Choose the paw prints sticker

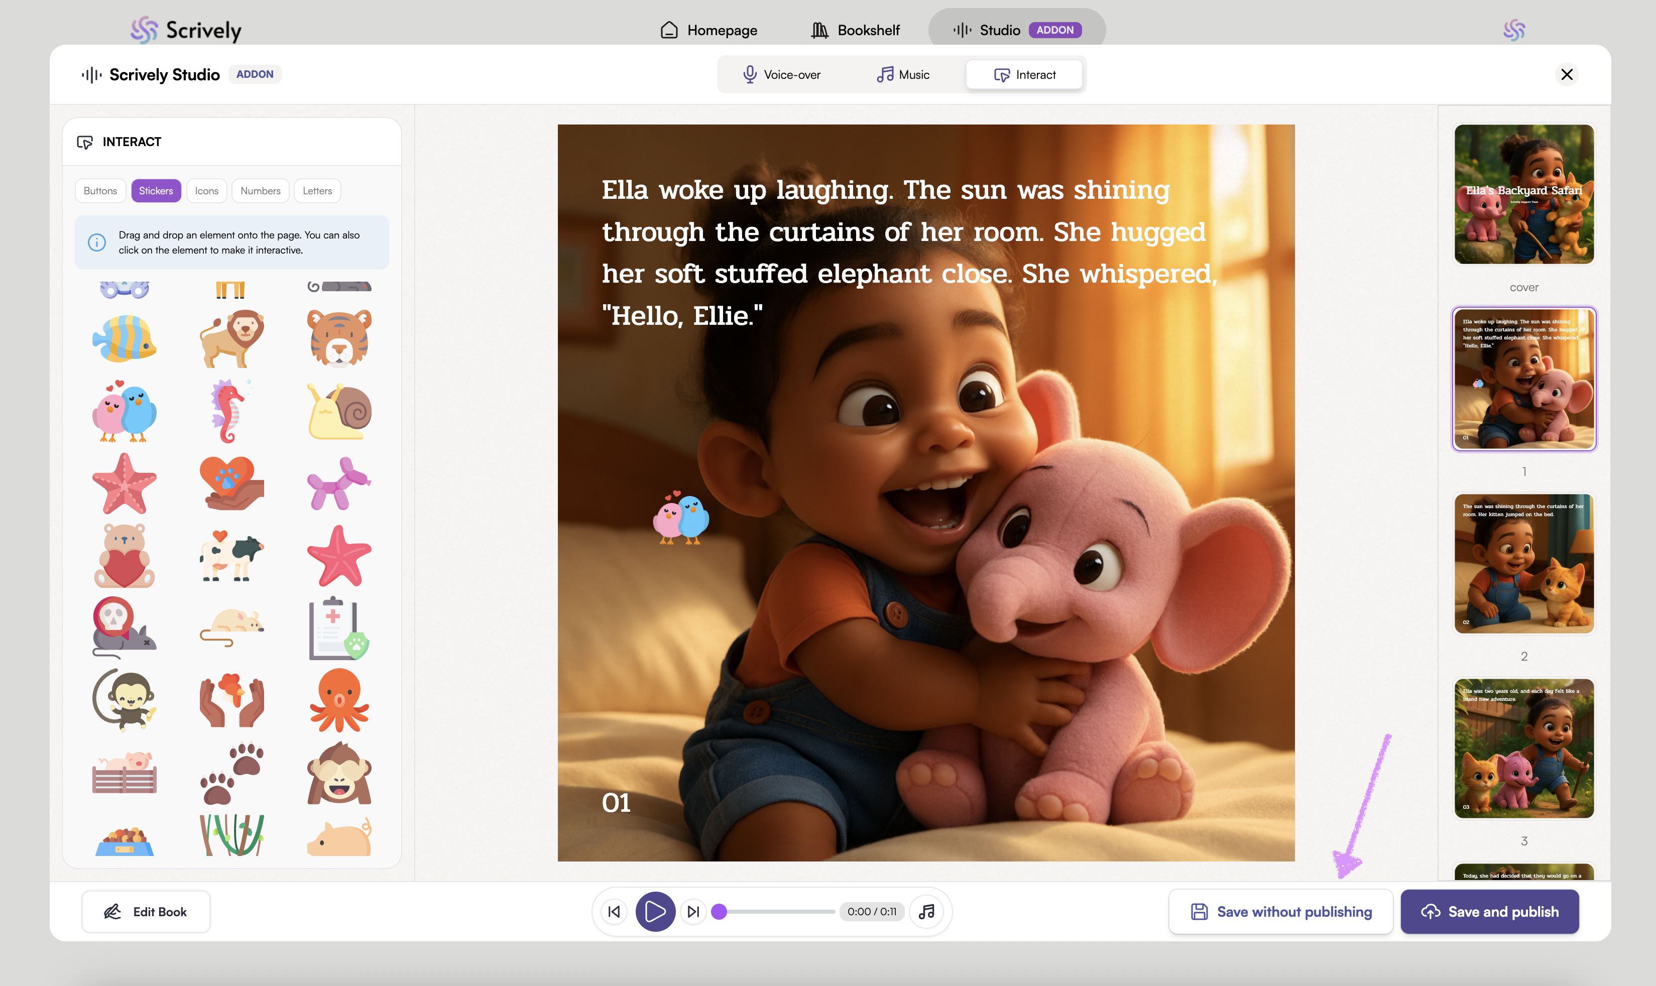232,773
